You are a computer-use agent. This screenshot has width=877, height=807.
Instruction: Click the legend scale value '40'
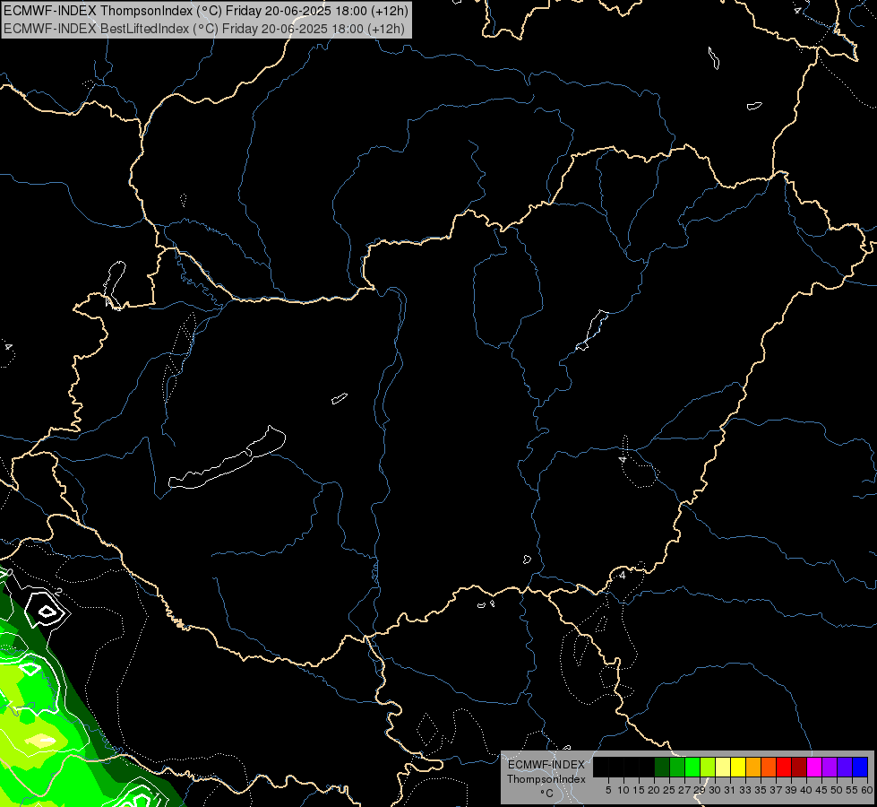point(806,790)
